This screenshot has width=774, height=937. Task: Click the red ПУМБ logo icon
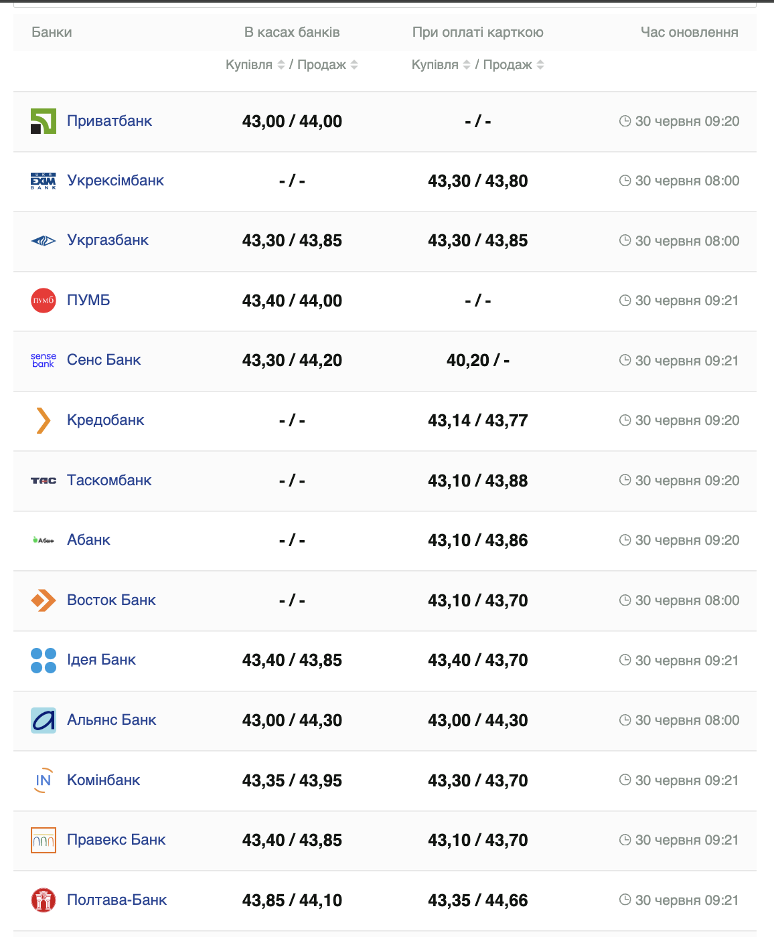click(x=44, y=301)
